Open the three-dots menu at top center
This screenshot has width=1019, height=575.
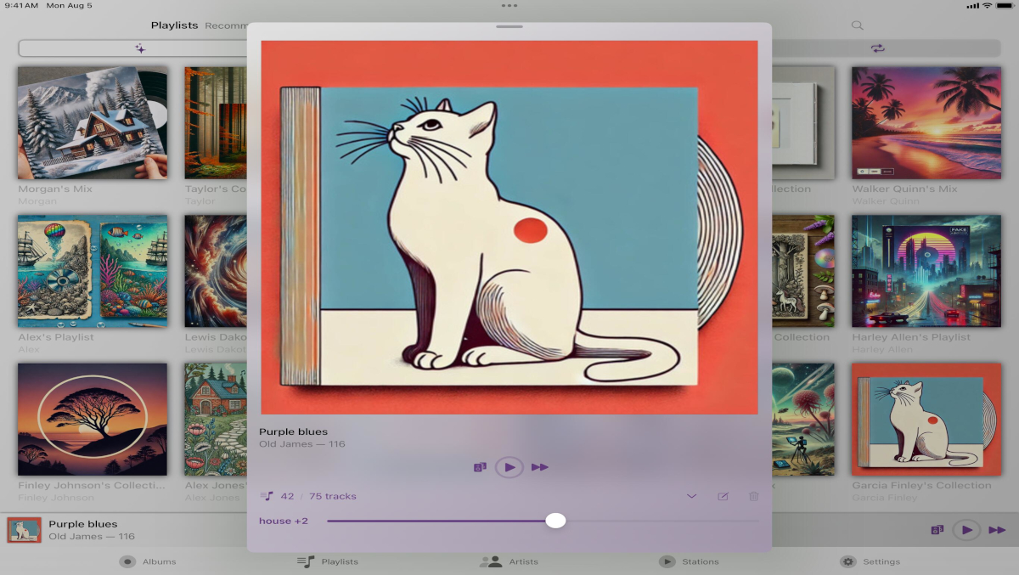(509, 5)
